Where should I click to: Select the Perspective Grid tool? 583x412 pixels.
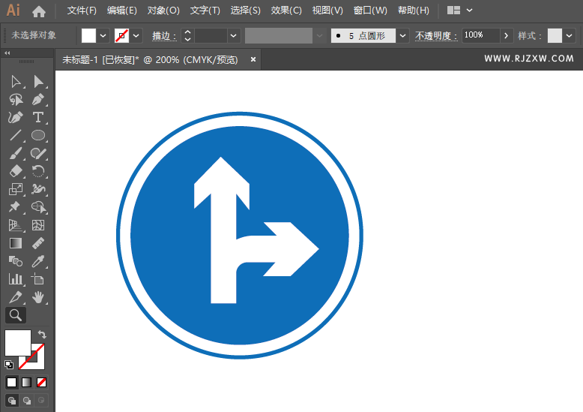[16, 225]
